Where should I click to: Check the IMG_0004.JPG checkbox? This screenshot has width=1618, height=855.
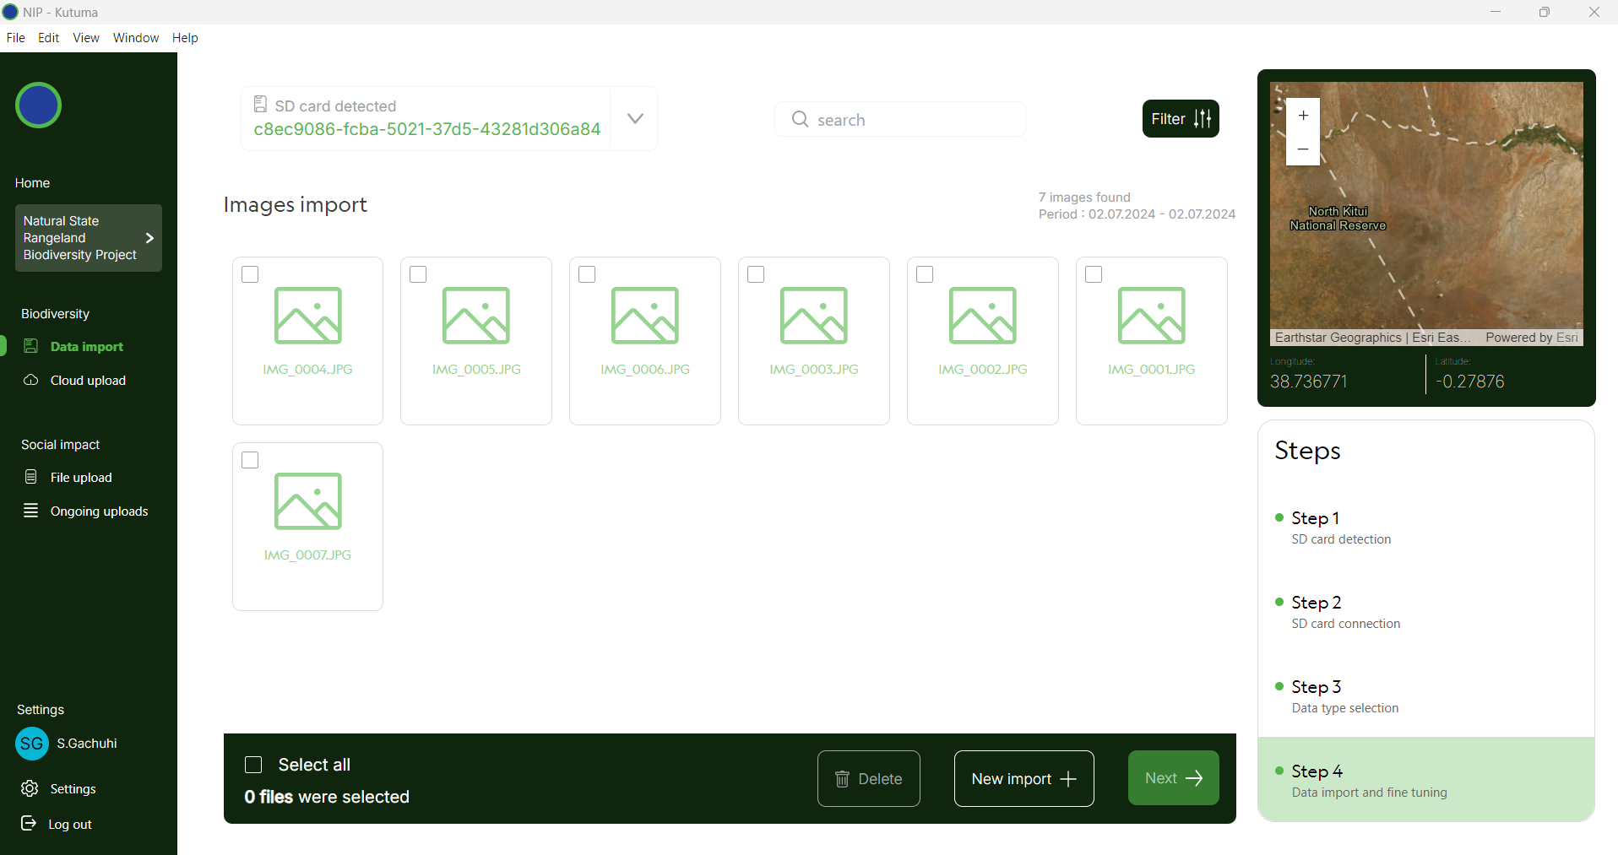(x=250, y=274)
